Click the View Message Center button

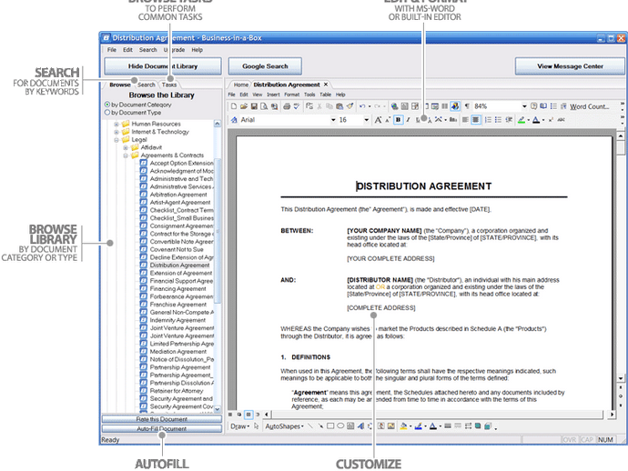[570, 66]
